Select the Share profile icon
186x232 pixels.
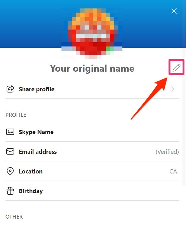click(10, 89)
